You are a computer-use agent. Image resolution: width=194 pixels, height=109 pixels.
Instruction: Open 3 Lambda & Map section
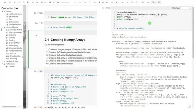[11, 61]
